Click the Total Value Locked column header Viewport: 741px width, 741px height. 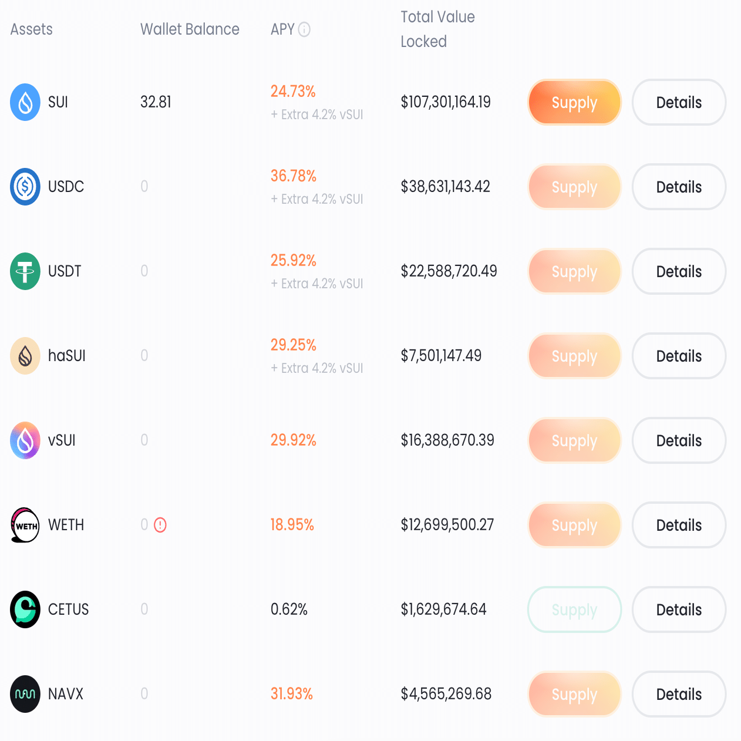pyautogui.click(x=437, y=29)
